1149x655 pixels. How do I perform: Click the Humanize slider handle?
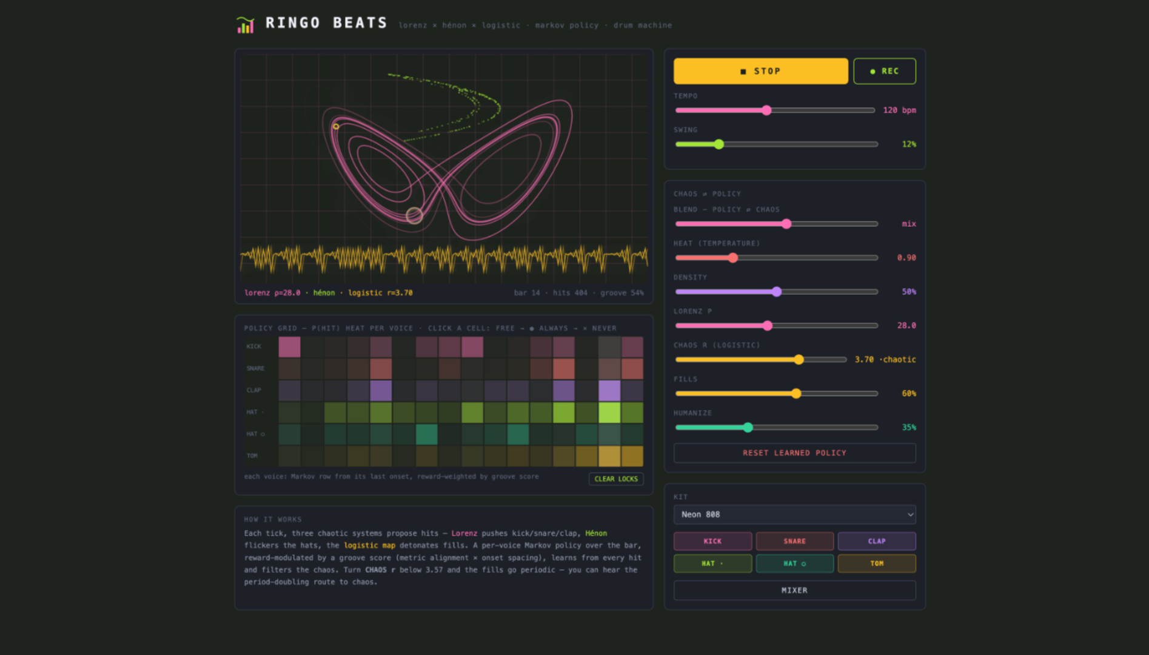[x=748, y=428]
